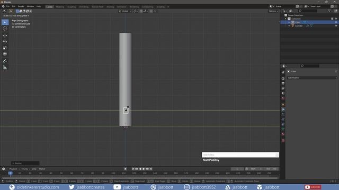The width and height of the screenshot is (339, 190).
Task: Open the Output properties tab icon
Action: tap(283, 83)
